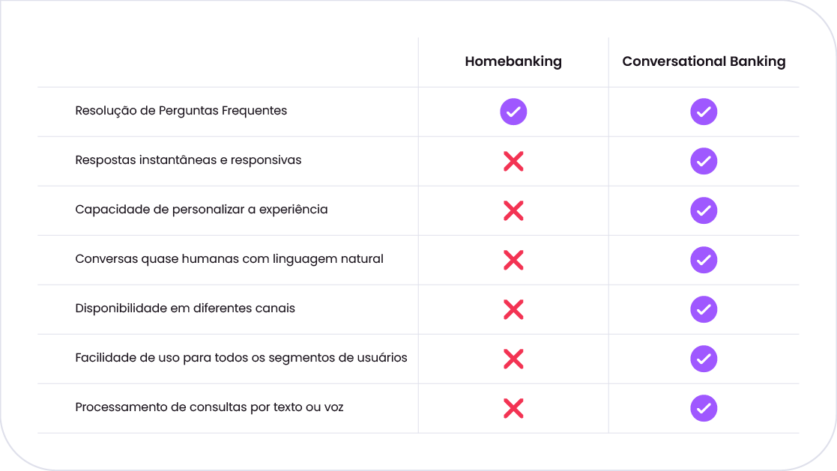Click the Resolução de Perguntas Frequentes row label
Image resolution: width=837 pixels, height=471 pixels.
point(181,111)
